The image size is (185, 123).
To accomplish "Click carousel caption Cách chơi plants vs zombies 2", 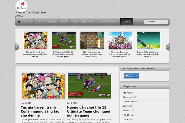I will [x=91, y=54].
